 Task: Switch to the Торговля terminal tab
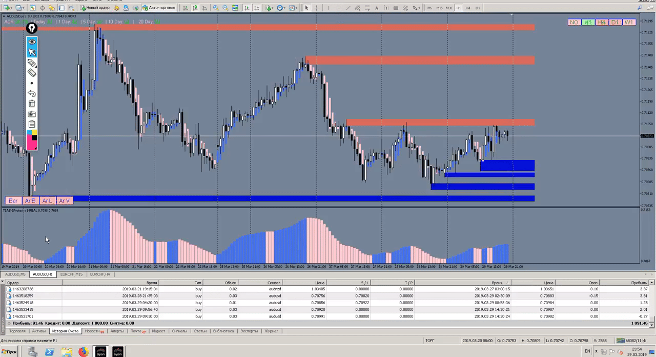tap(17, 331)
